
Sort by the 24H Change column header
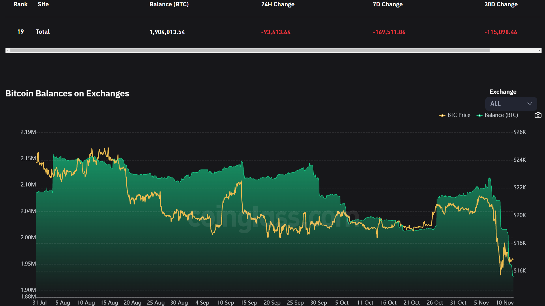278,4
